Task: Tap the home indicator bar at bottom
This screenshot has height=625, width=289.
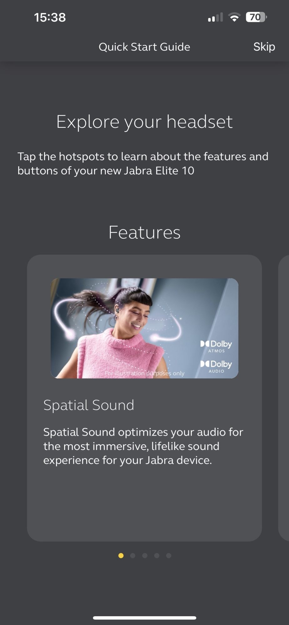Action: [144, 617]
